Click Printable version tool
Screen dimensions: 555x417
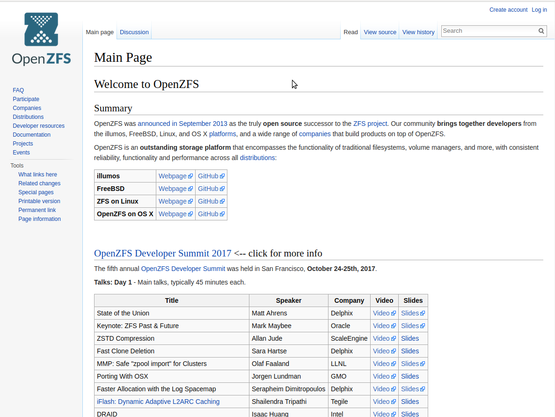click(39, 201)
